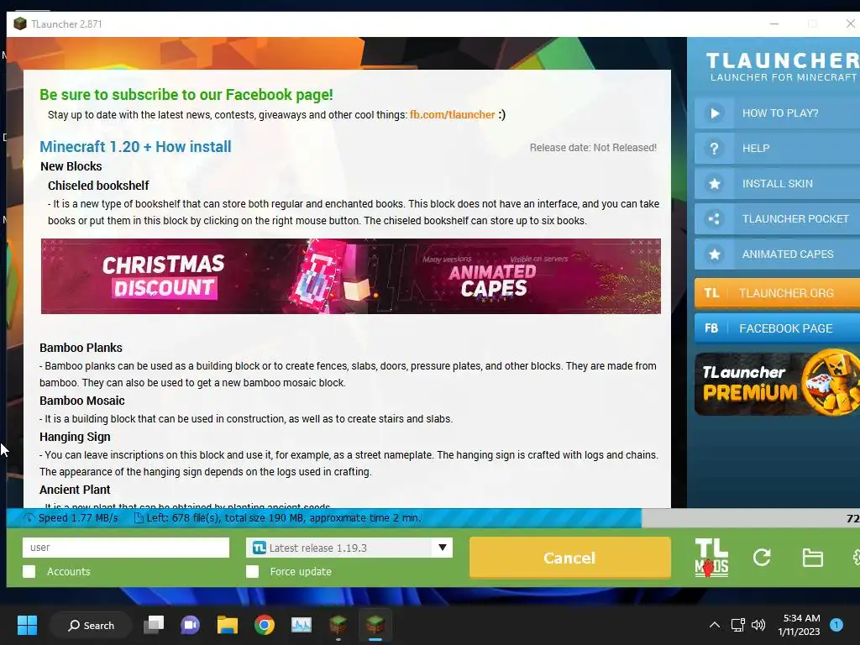Open Task View in taskbar
The image size is (860, 645).
point(154,625)
